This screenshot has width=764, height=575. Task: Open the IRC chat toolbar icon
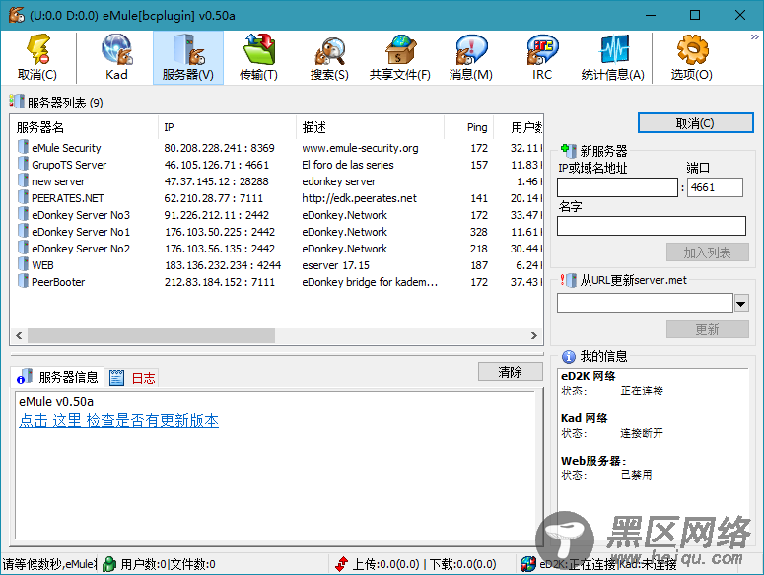542,48
